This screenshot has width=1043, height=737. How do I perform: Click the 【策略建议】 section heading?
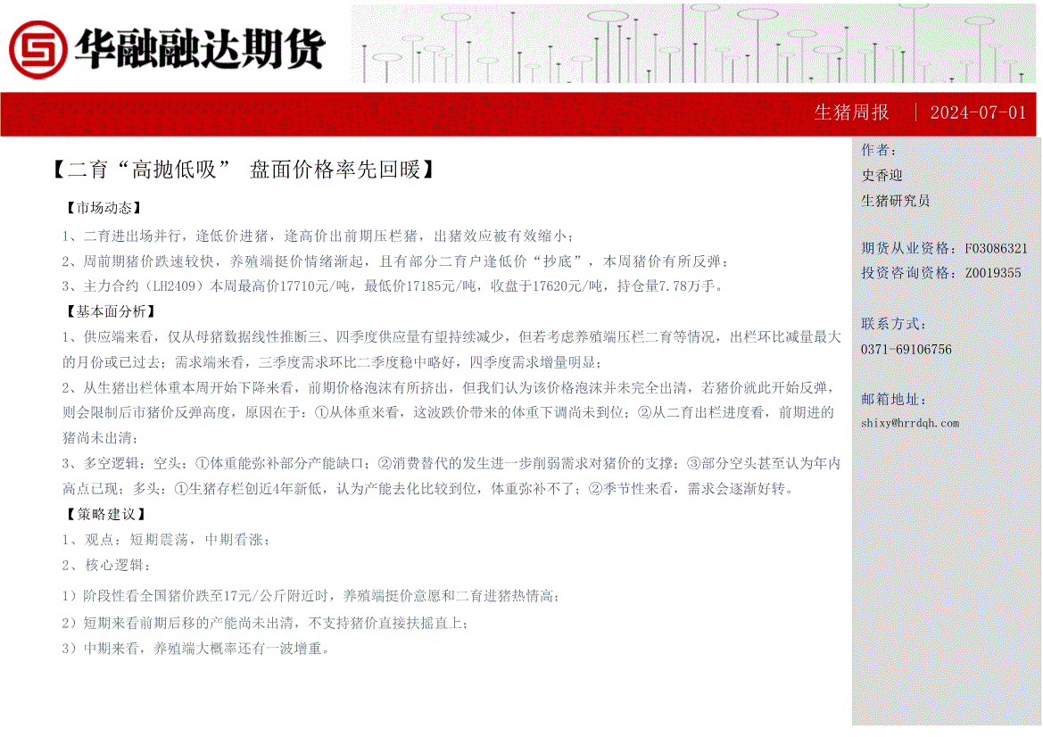point(105,514)
